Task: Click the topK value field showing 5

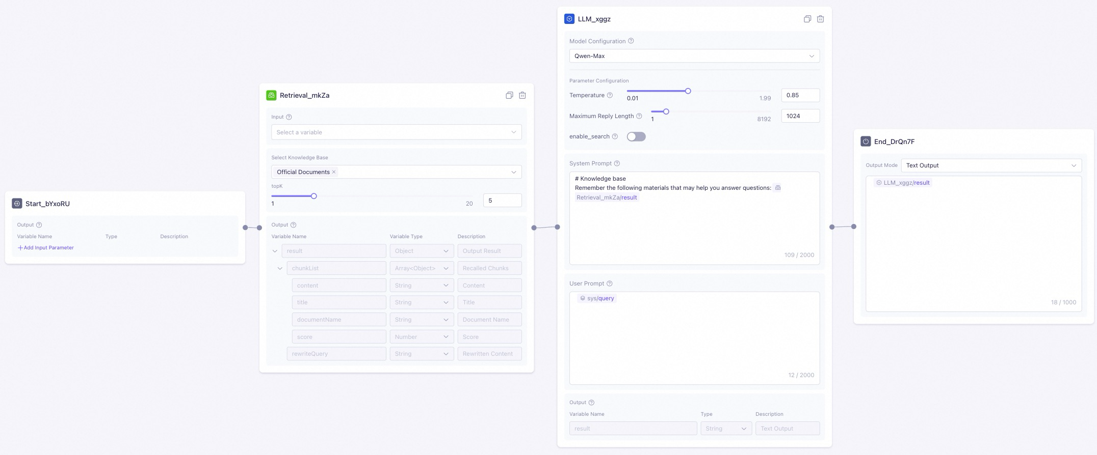Action: [502, 201]
